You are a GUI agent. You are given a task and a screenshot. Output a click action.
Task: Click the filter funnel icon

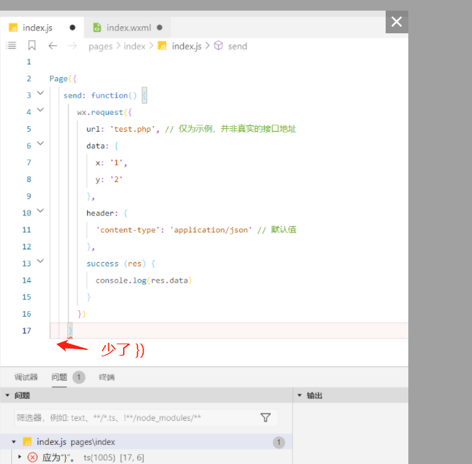pyautogui.click(x=265, y=418)
